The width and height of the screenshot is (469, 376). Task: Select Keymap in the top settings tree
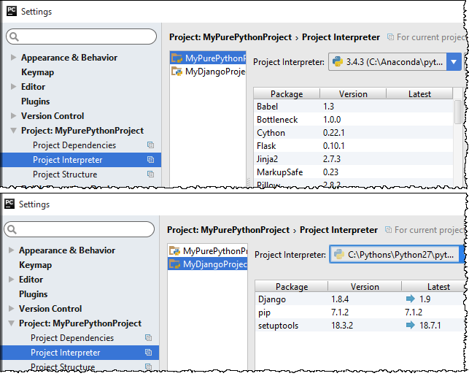[x=37, y=72]
